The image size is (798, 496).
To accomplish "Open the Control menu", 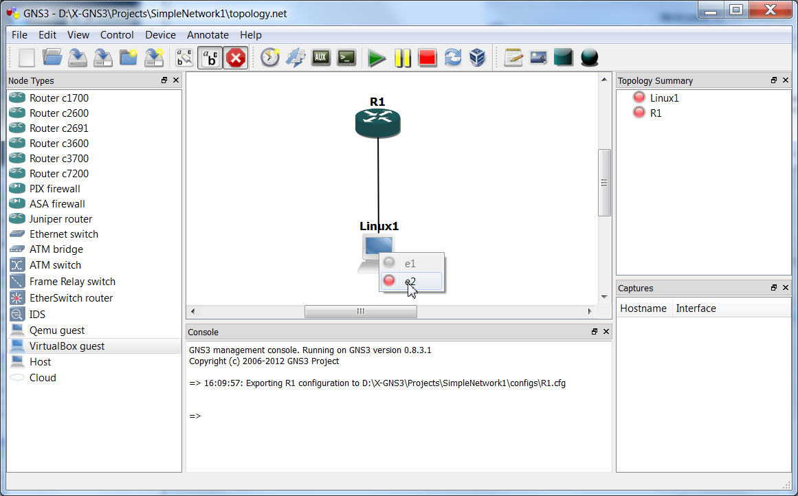I will (x=117, y=34).
